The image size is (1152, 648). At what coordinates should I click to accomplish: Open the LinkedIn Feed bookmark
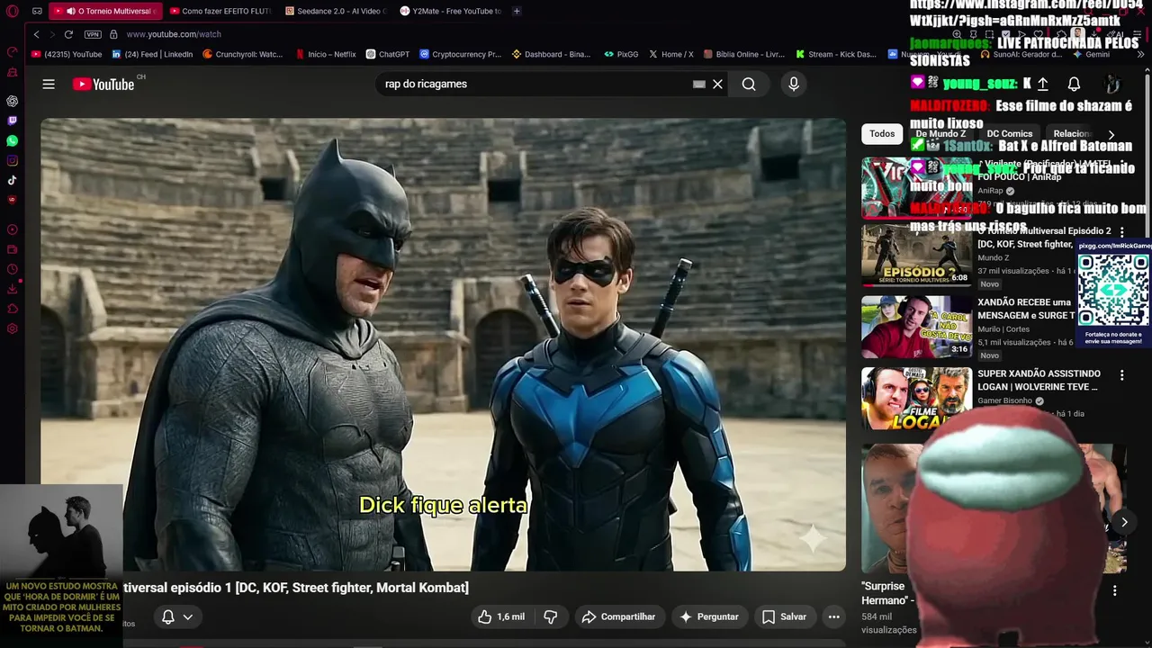pyautogui.click(x=152, y=54)
